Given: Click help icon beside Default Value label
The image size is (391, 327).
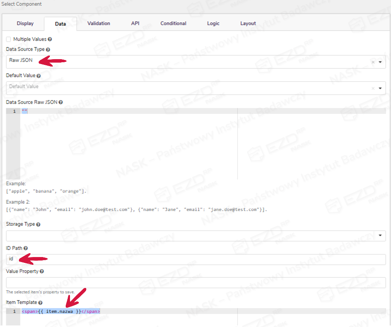Looking at the screenshot, I should click(39, 76).
